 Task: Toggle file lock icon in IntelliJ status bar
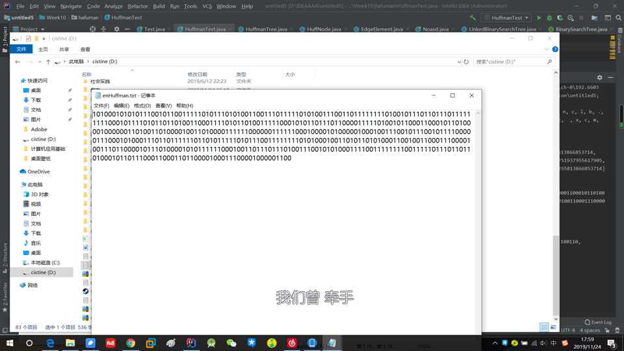coord(607,330)
